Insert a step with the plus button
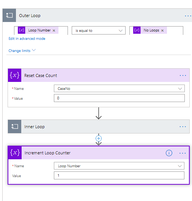This screenshot has height=201, width=192. pyautogui.click(x=99, y=138)
